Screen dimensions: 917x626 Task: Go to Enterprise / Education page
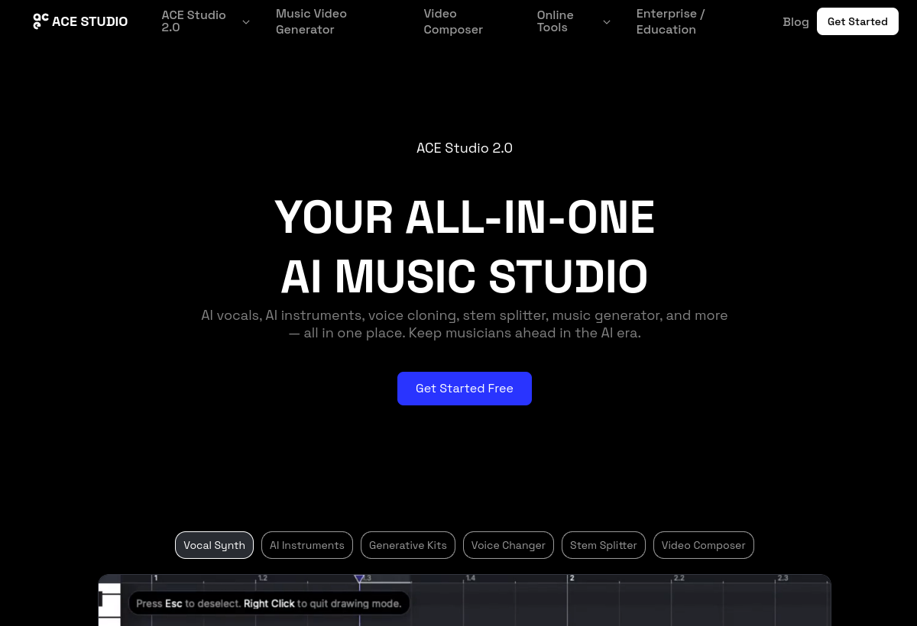click(x=671, y=21)
